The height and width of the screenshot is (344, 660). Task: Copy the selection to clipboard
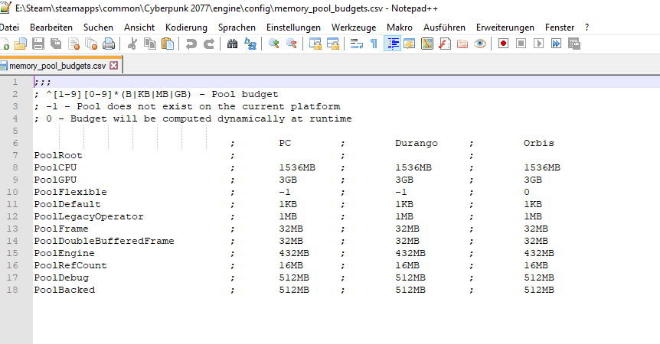150,44
